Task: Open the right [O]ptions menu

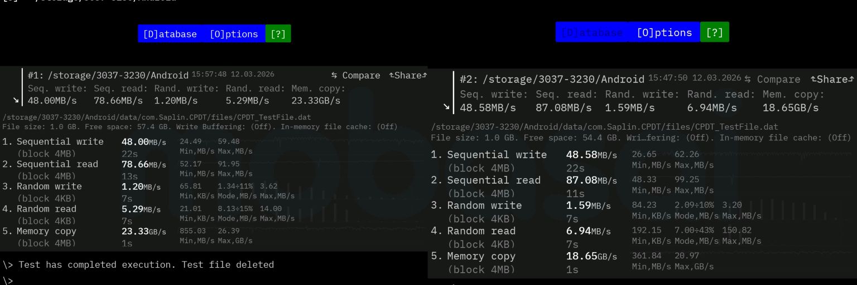Action: coord(664,32)
